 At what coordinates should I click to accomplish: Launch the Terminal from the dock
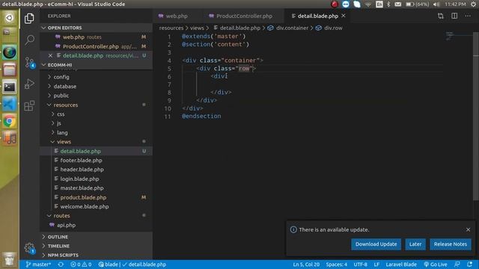pyautogui.click(x=10, y=87)
